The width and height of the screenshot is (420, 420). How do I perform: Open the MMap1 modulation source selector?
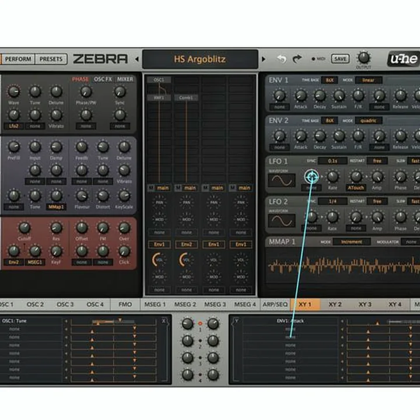[x=56, y=206]
